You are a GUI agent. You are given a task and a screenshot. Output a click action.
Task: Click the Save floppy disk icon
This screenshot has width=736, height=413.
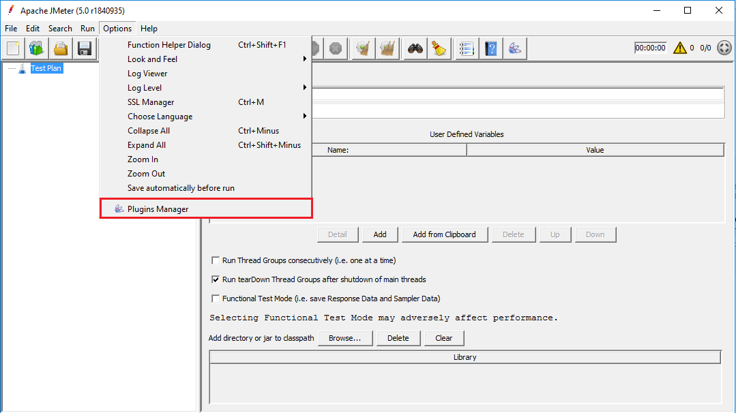pyautogui.click(x=85, y=48)
